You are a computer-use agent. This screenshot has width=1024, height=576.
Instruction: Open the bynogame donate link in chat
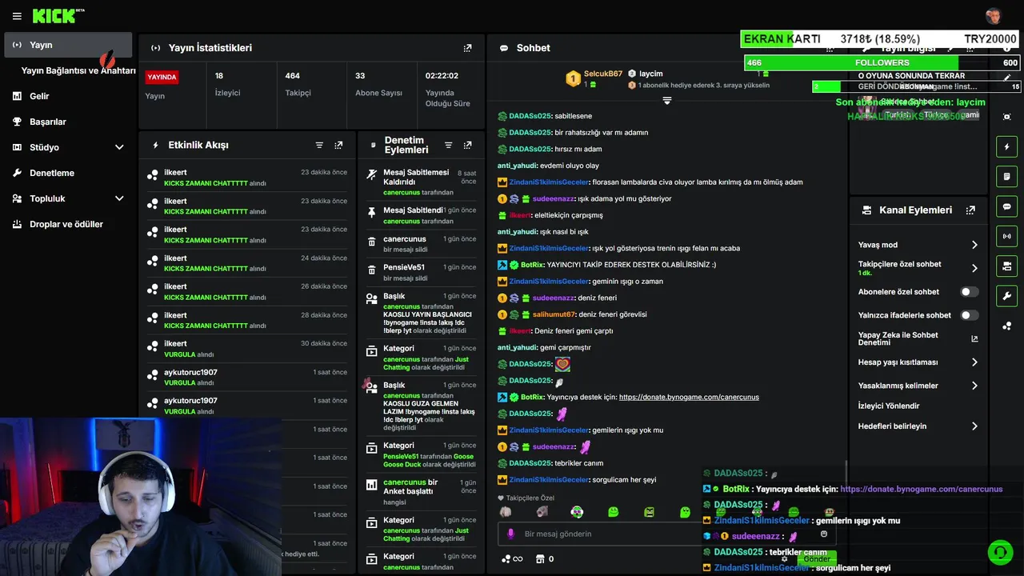[689, 397]
